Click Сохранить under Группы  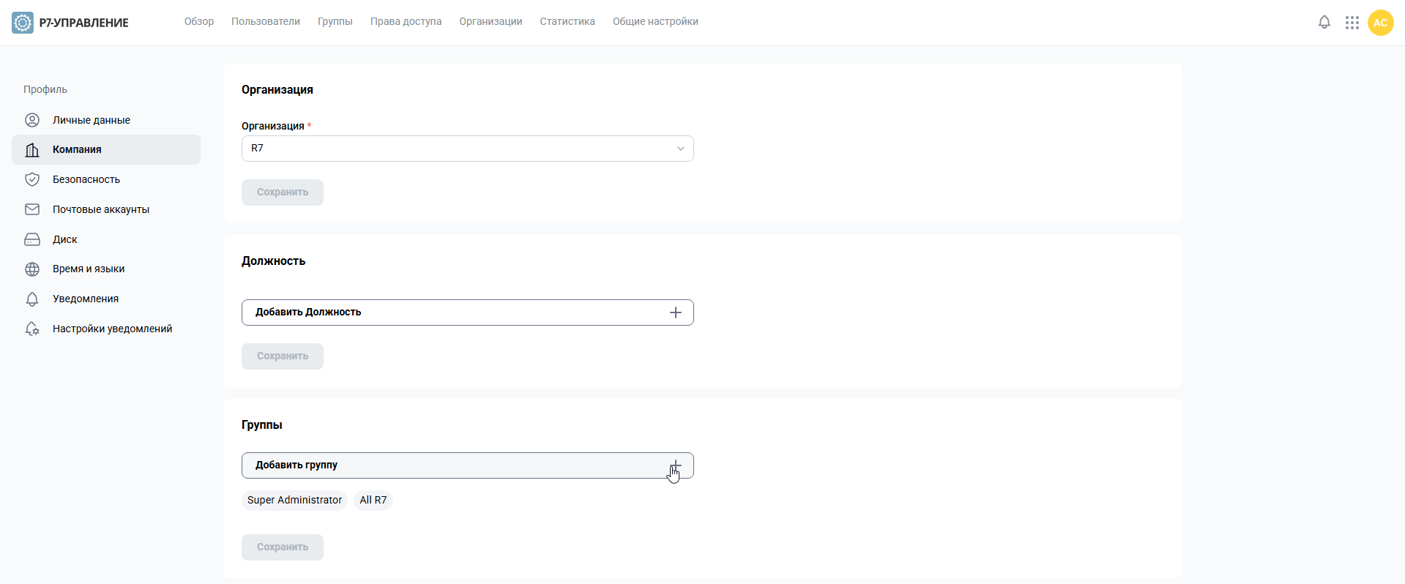point(283,547)
